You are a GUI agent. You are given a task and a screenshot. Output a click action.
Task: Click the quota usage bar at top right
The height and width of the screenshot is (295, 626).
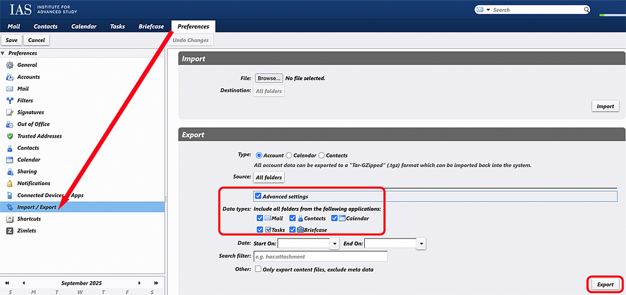coord(612,15)
